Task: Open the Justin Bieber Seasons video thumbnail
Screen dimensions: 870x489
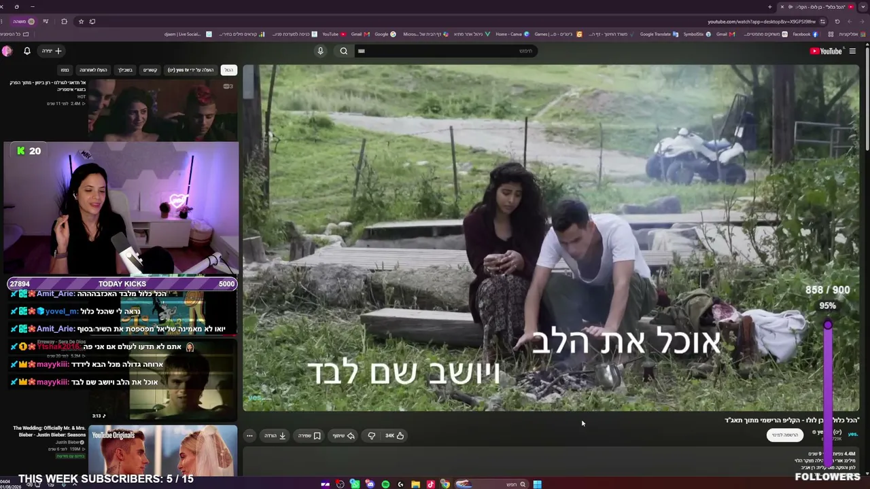Action: click(162, 450)
